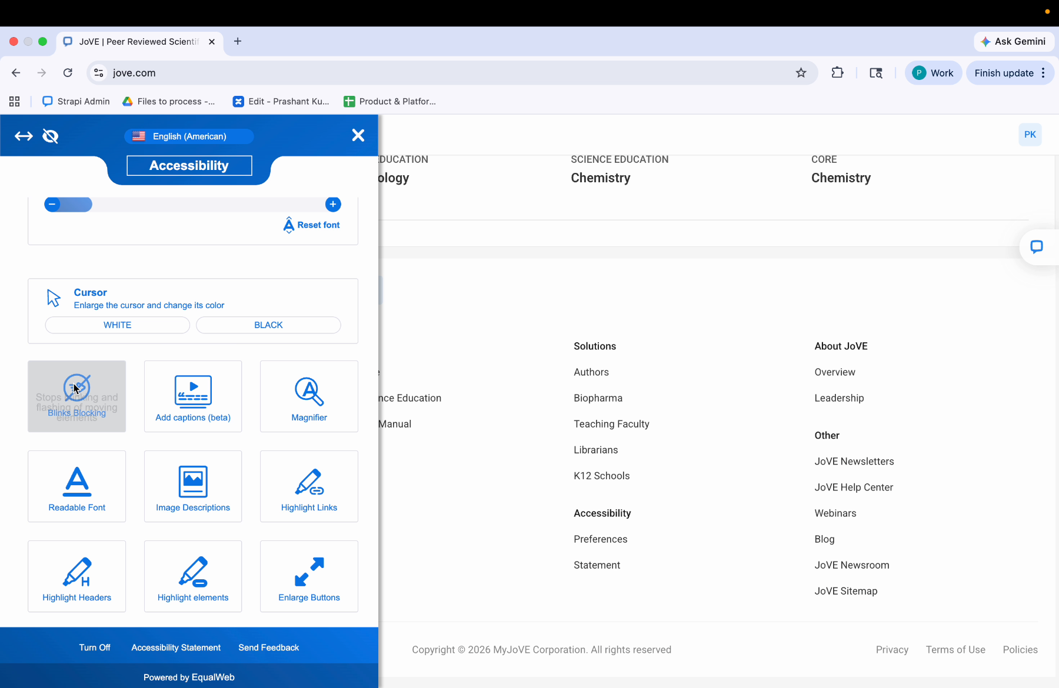The image size is (1059, 688).
Task: Increase font size with plus button
Action: [333, 204]
